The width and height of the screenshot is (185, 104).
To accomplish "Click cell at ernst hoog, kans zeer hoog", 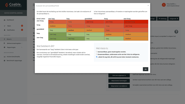I will tap(136, 26).
